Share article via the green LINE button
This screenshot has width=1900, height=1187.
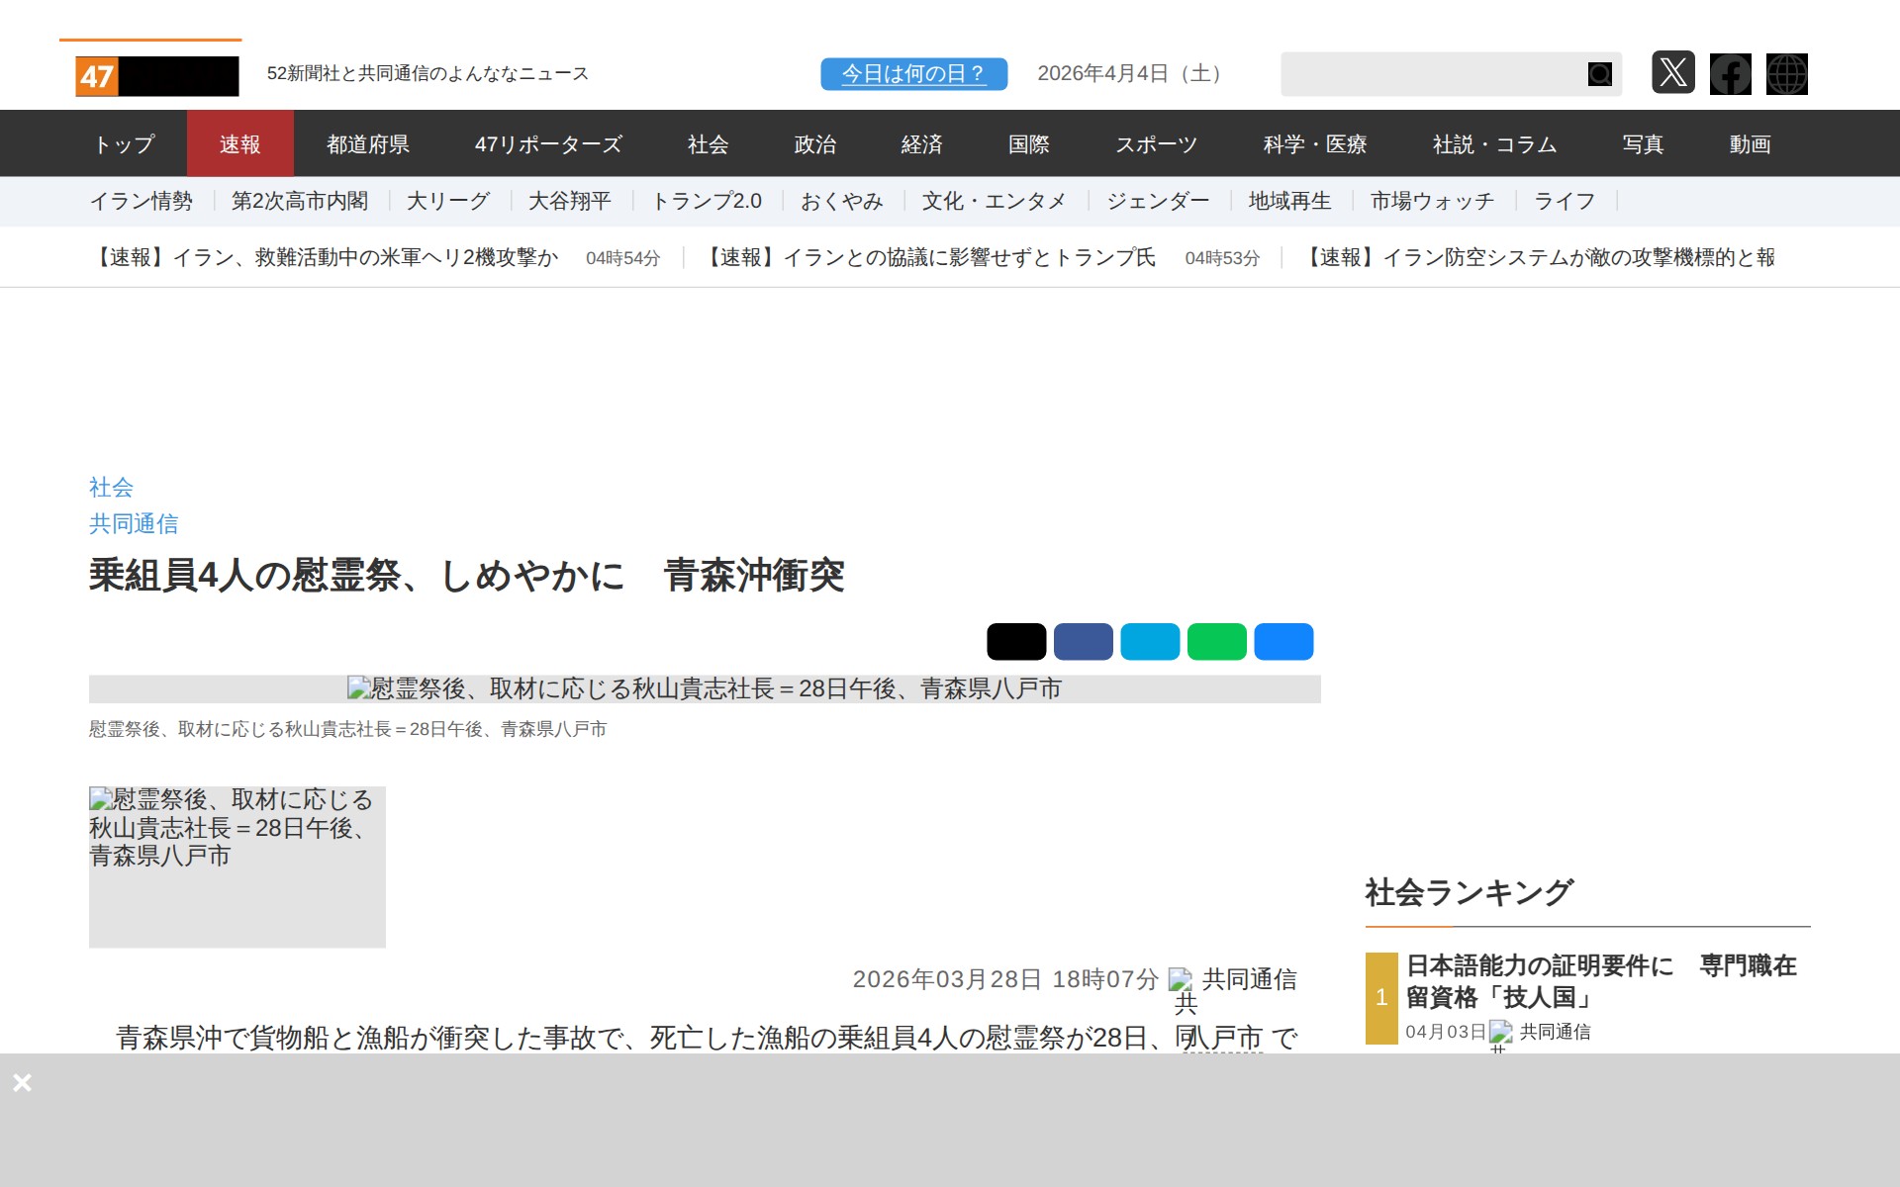click(1217, 641)
